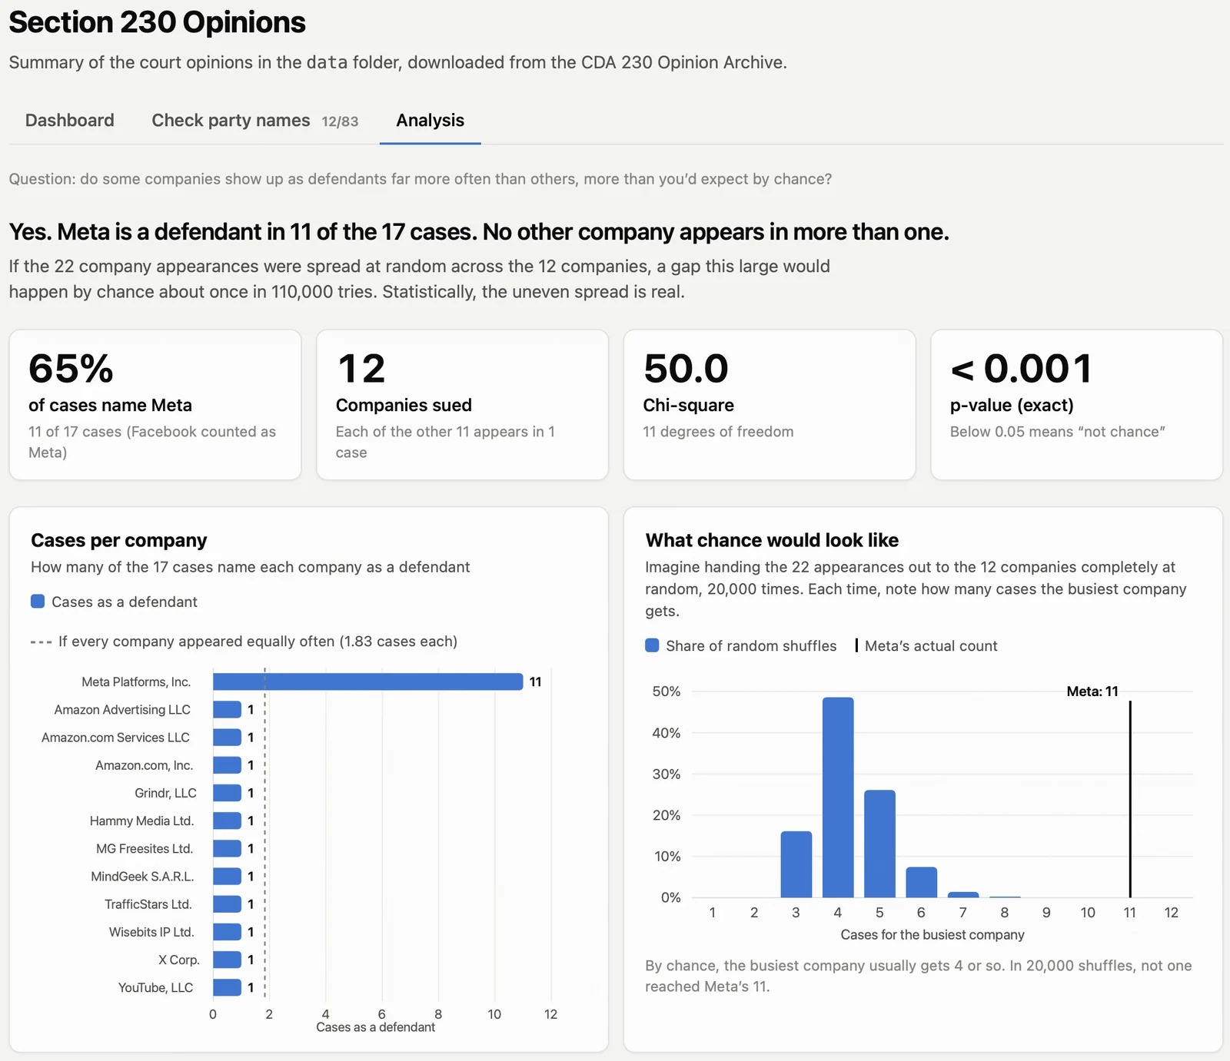Click the 12/83 count badge

(340, 121)
